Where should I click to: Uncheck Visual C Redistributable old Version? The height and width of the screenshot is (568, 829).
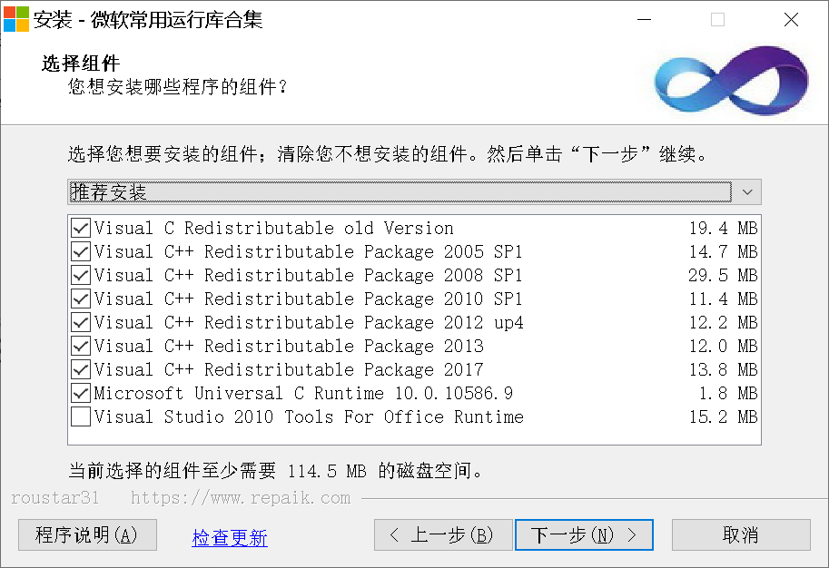pos(81,228)
